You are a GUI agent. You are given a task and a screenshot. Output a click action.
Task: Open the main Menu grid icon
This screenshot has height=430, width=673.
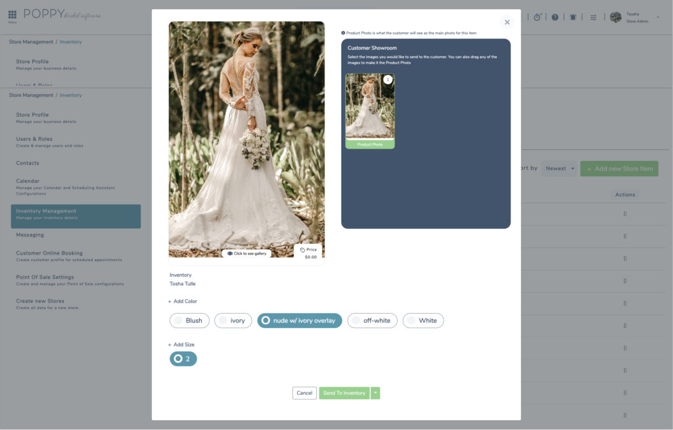tap(12, 14)
